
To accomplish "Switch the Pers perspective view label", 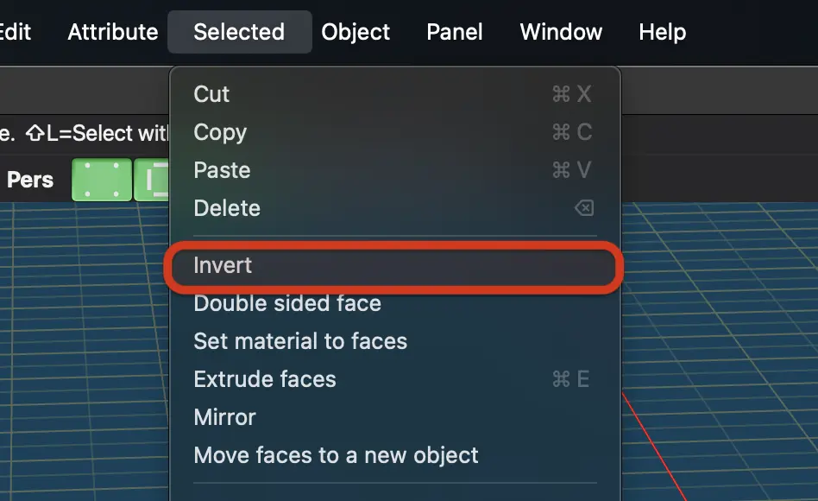I will click(x=29, y=180).
